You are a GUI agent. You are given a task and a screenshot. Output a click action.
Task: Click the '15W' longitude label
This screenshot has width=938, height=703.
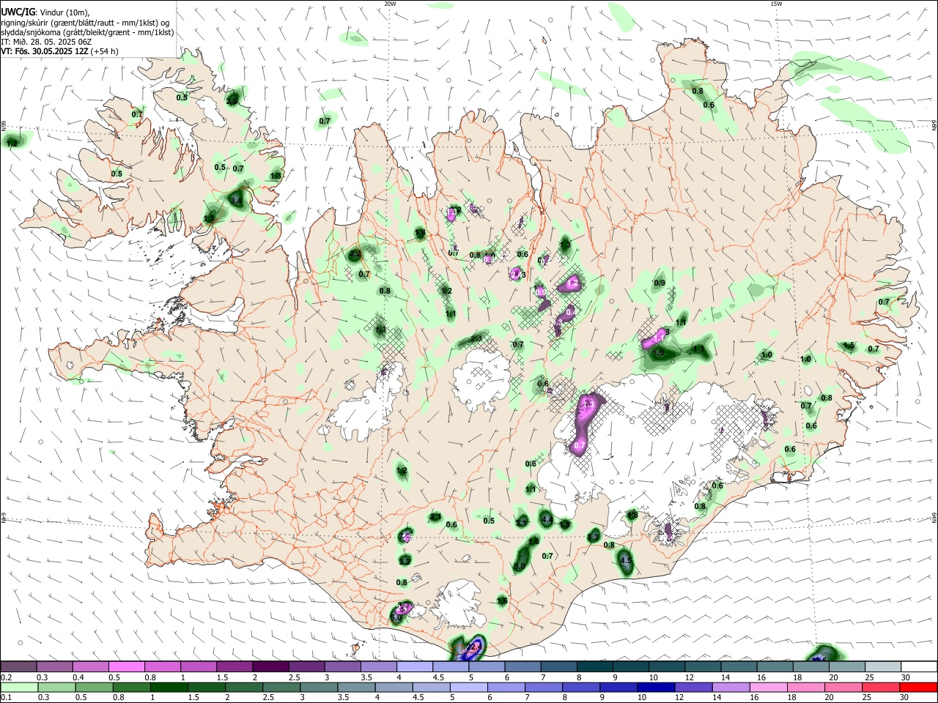[x=776, y=4]
